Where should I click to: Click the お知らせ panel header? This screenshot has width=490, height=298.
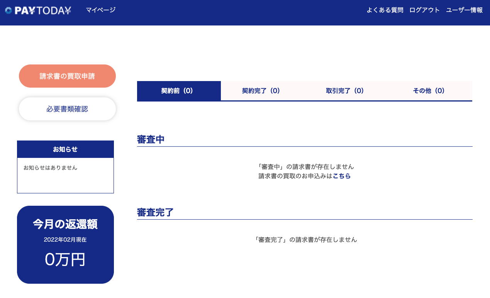65,149
